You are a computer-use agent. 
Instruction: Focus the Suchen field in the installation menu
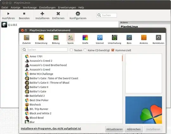tap(45, 50)
